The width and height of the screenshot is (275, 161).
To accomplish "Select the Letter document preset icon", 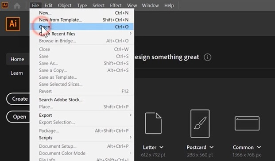I will click(x=153, y=123).
